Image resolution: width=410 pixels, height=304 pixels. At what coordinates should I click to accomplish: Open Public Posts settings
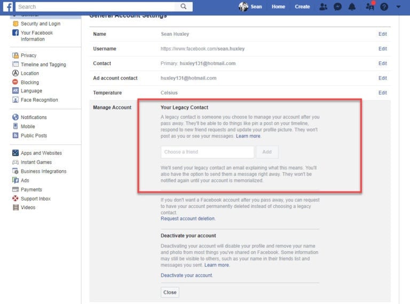[x=34, y=135]
